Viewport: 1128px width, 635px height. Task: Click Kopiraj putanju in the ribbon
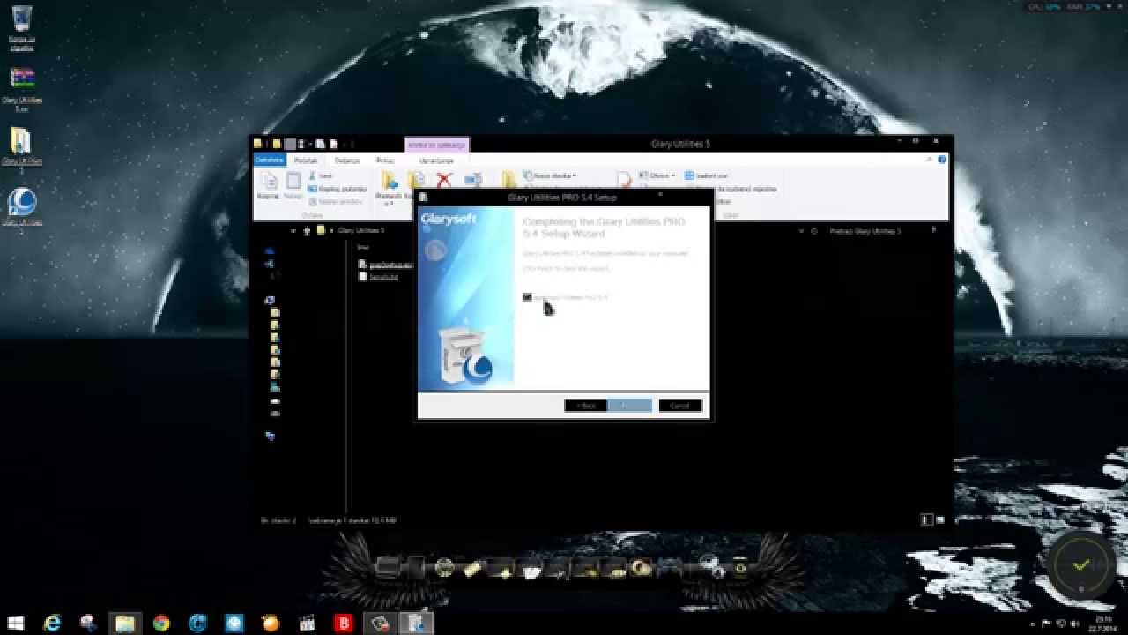point(337,189)
